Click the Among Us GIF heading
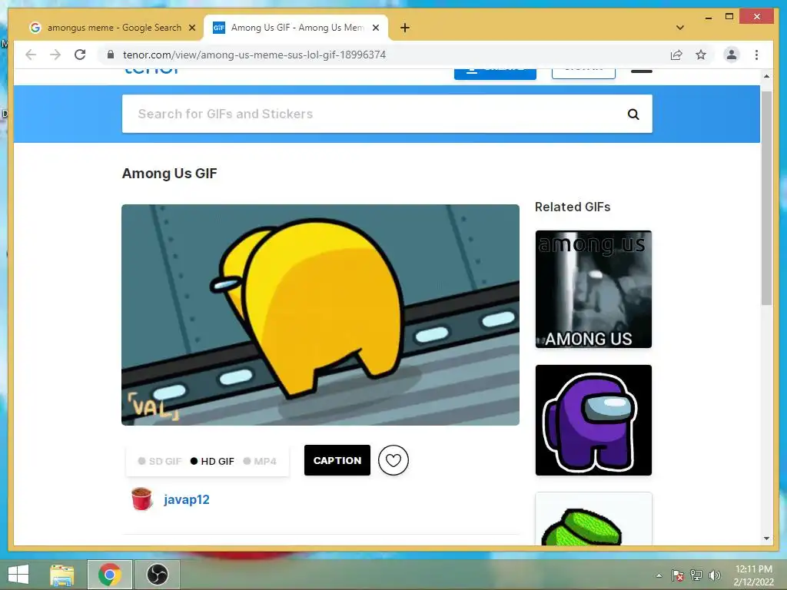 pos(170,174)
